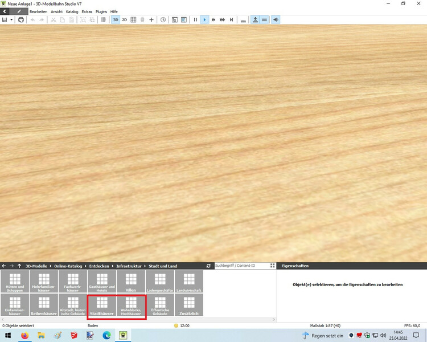Viewport: 427px width, 342px height.
Task: Switch to 3D view mode
Action: 116,19
